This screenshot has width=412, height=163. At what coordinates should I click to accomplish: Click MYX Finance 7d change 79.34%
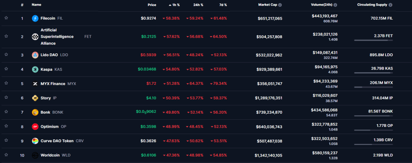point(218,84)
